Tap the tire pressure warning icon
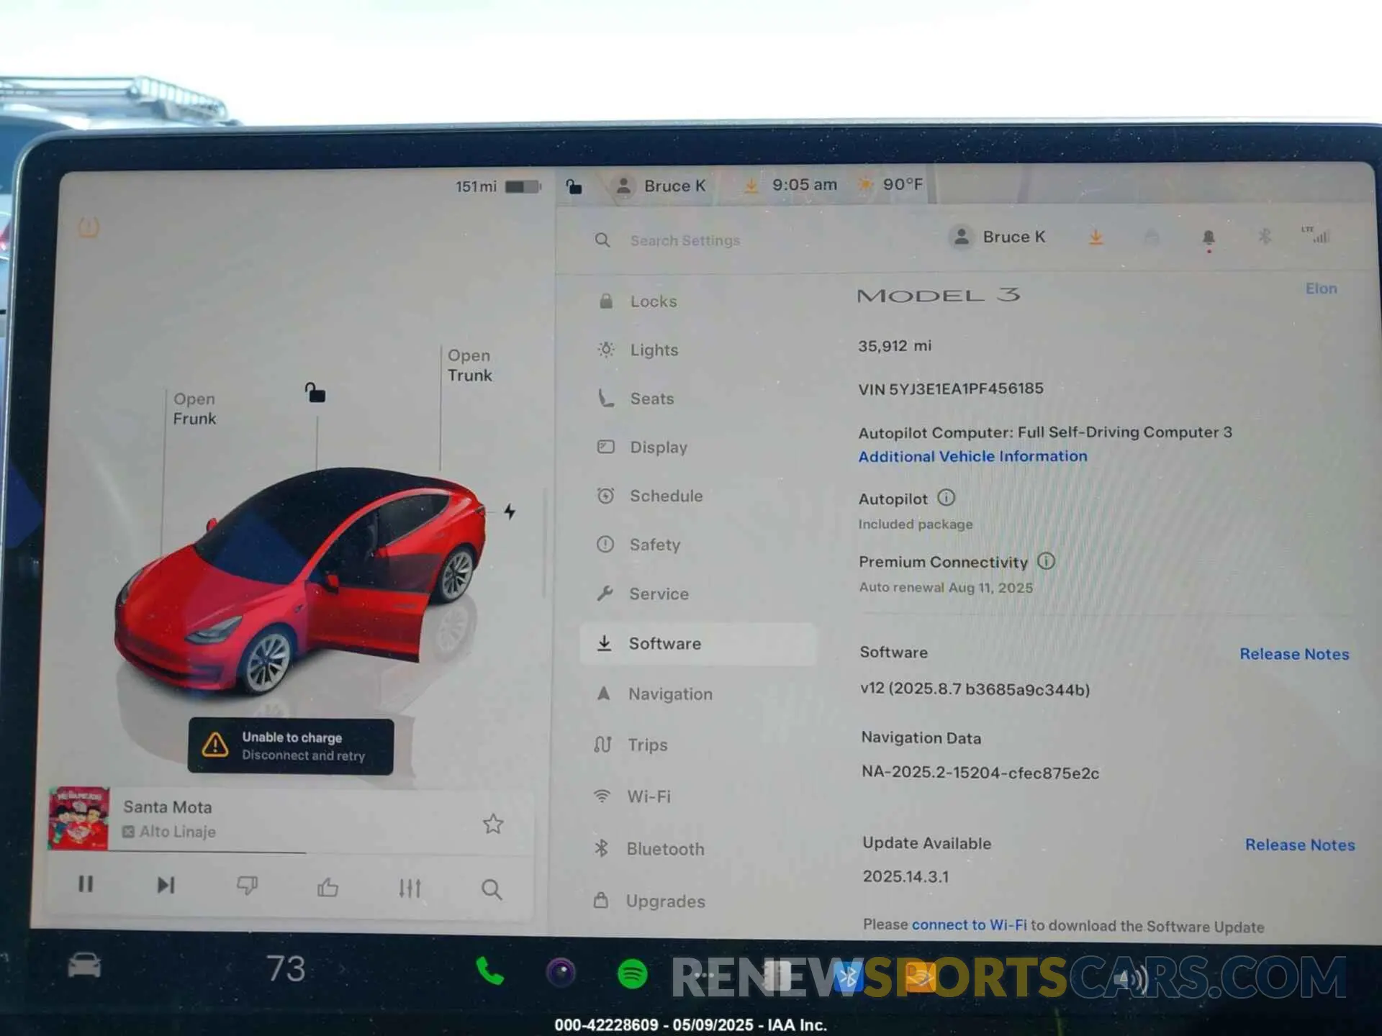 tap(89, 228)
